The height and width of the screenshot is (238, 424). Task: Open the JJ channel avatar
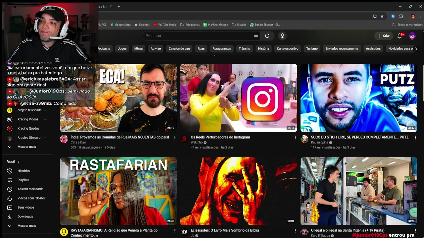[x=184, y=232]
